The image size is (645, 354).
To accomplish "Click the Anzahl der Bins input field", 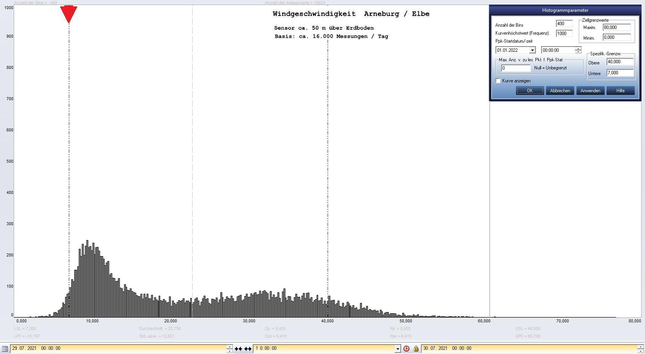I will tap(564, 24).
